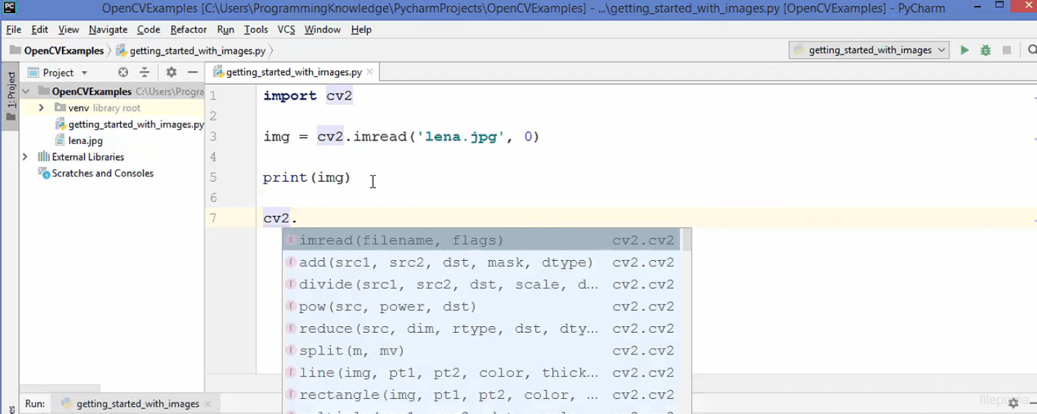
Task: Open Run panel settings gear
Action: pos(1013,403)
